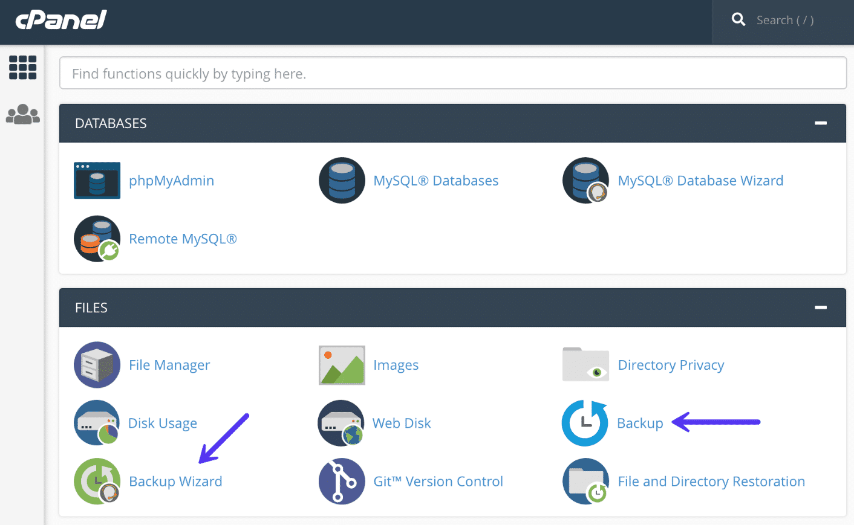Click the Remote MySQL® icon
854x525 pixels.
click(x=97, y=238)
